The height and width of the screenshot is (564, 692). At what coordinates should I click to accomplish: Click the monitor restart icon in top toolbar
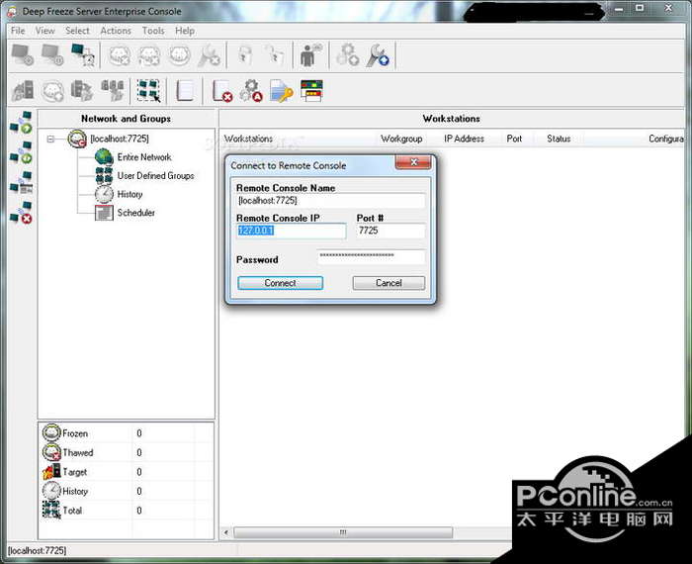point(52,55)
